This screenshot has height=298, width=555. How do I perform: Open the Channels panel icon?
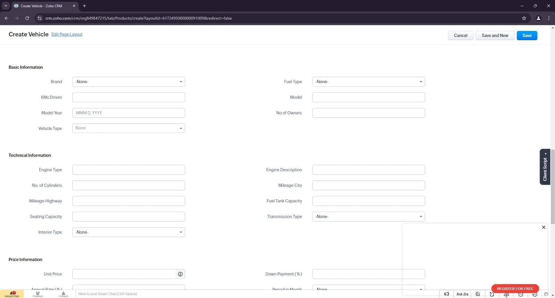pos(37,294)
